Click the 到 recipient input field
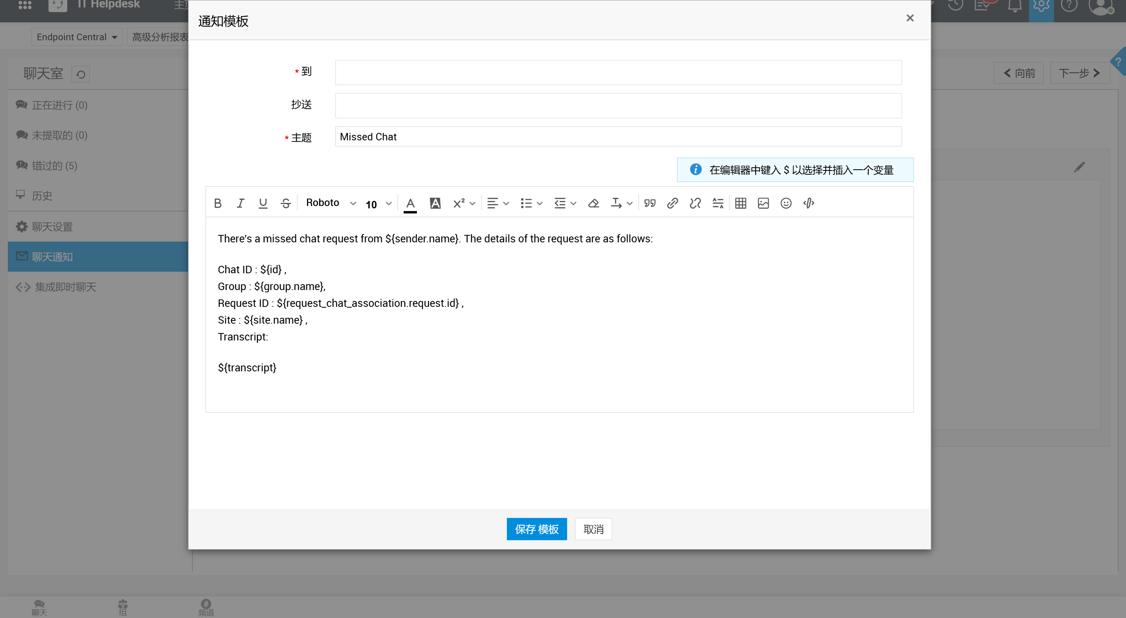Image resolution: width=1126 pixels, height=618 pixels. coord(618,72)
